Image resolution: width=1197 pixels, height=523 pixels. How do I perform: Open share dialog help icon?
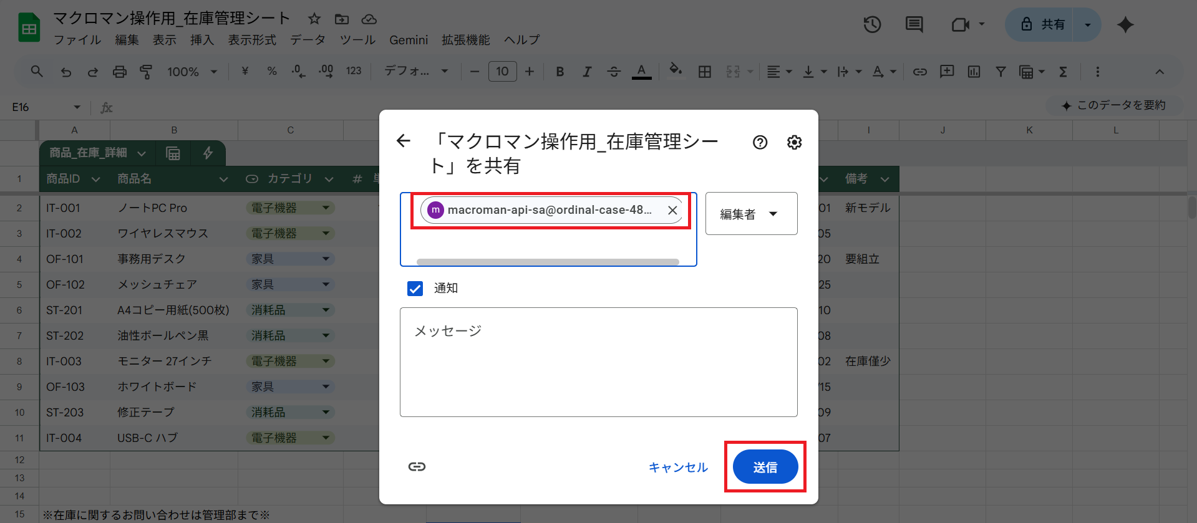(x=760, y=142)
